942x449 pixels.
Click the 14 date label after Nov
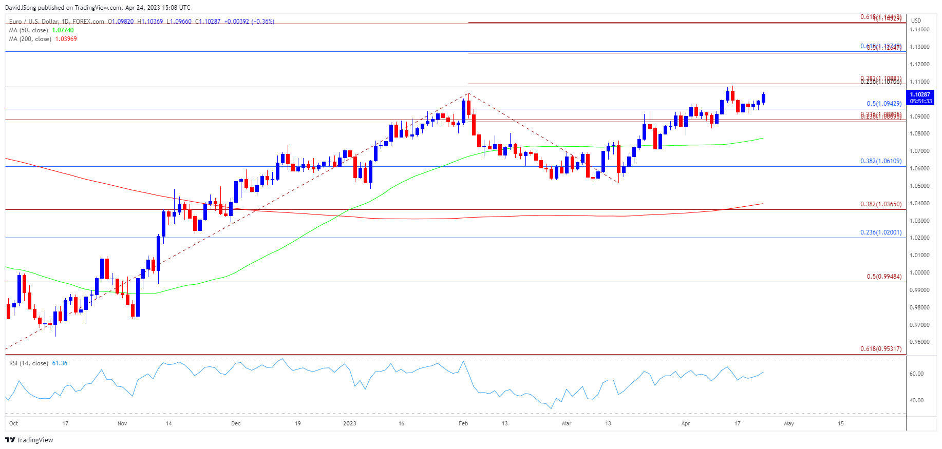[x=168, y=423]
